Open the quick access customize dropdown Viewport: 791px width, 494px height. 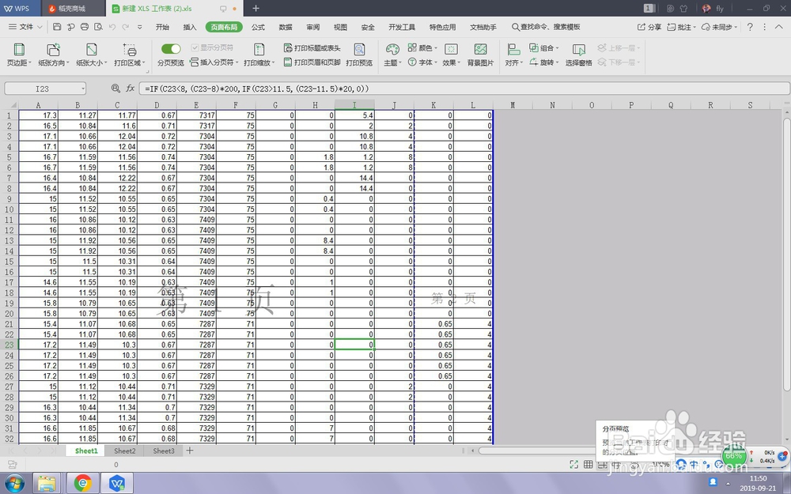pos(140,27)
